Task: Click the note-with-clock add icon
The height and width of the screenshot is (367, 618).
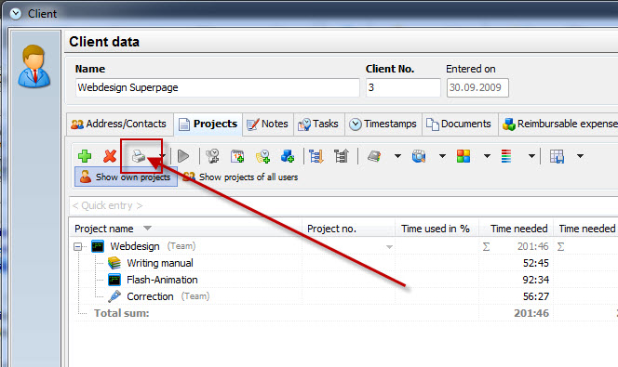Action: pos(262,156)
